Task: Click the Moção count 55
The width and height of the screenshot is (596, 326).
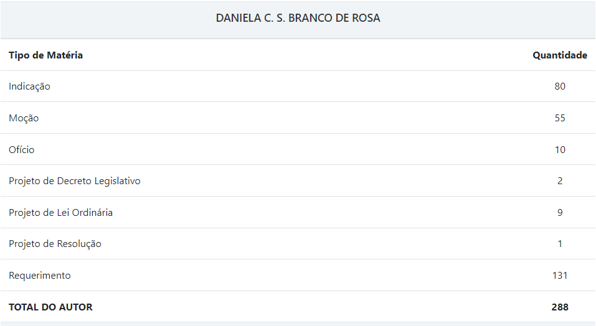Action: (559, 118)
